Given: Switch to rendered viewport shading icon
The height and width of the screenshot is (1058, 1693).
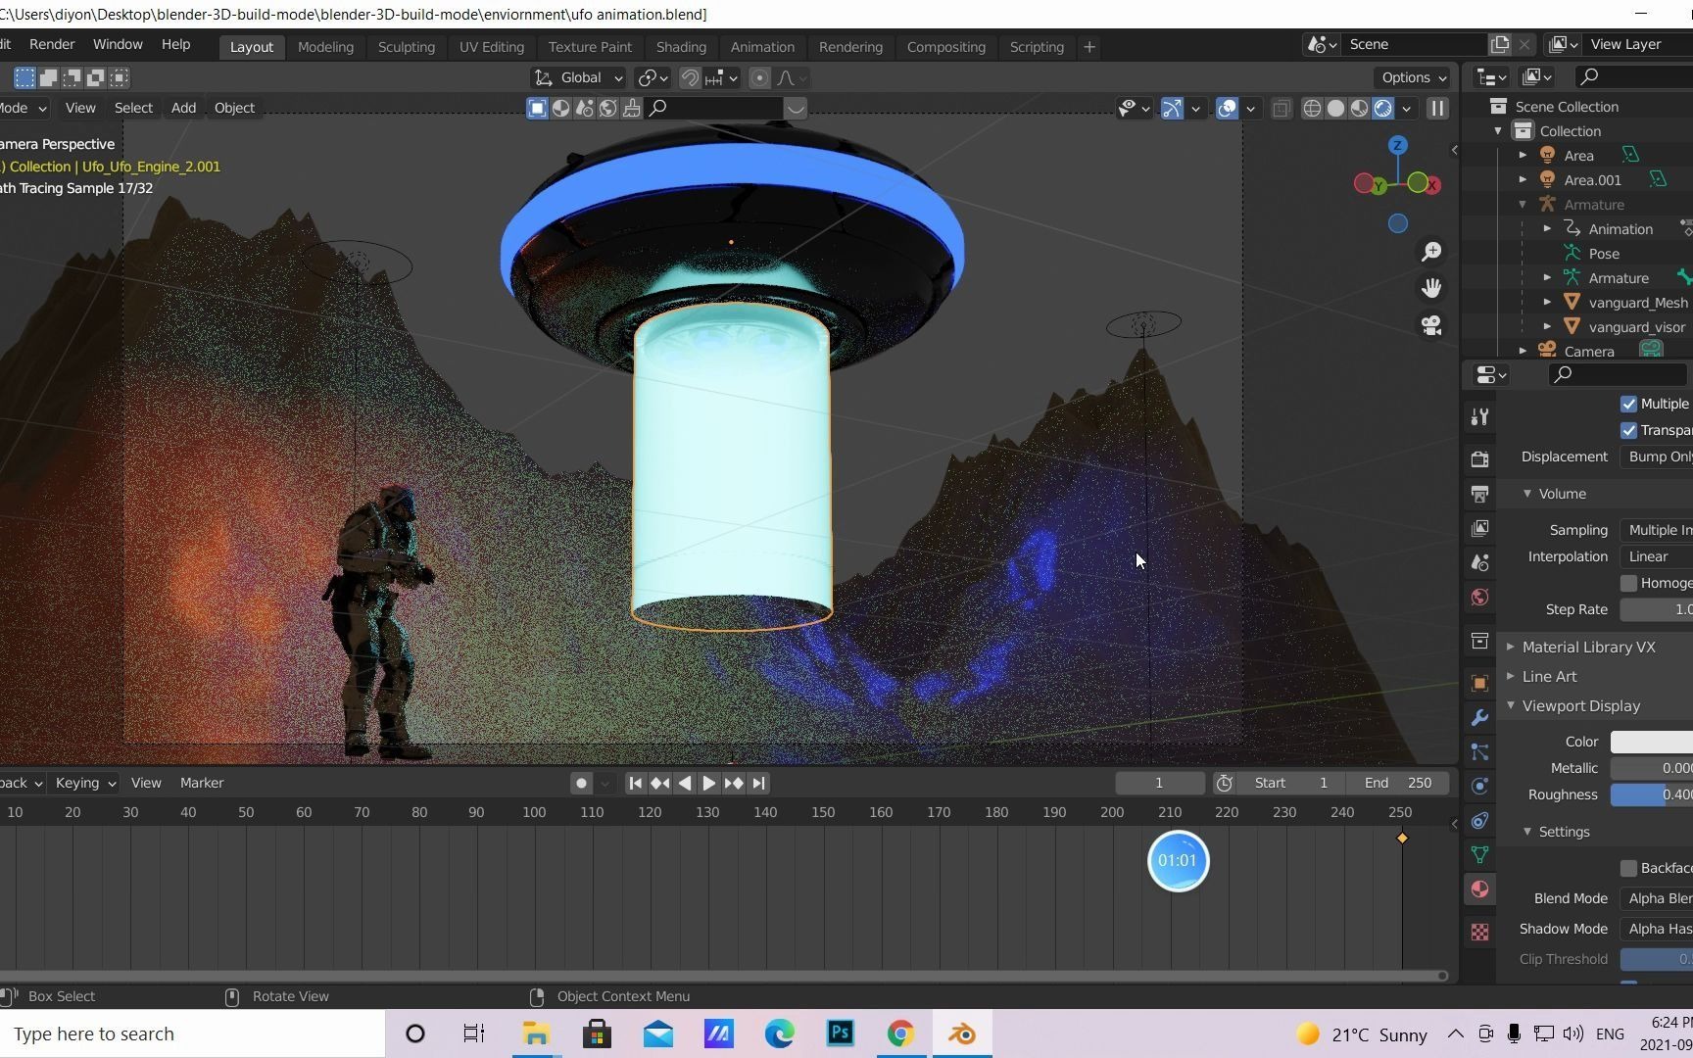Looking at the screenshot, I should (1382, 109).
